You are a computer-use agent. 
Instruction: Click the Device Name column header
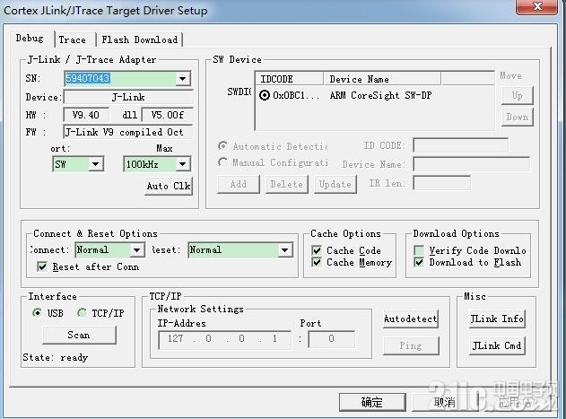(x=382, y=79)
